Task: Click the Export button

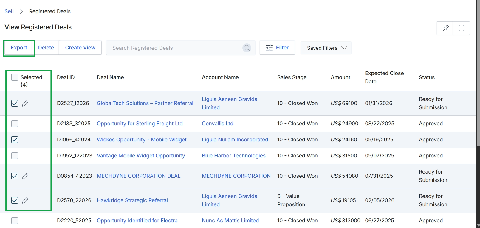Action: [x=19, y=48]
